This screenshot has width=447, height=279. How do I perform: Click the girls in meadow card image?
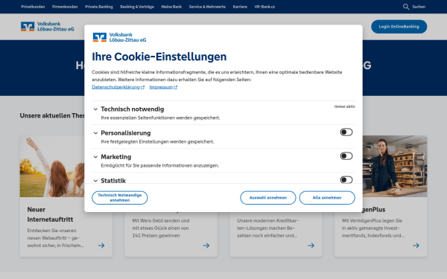pyautogui.click(x=52, y=166)
